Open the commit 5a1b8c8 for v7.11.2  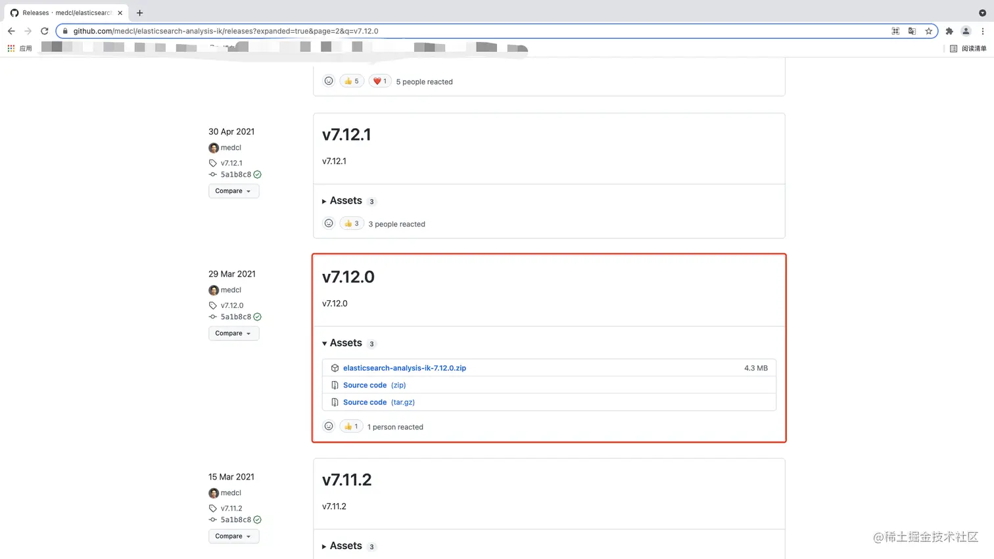pyautogui.click(x=236, y=520)
